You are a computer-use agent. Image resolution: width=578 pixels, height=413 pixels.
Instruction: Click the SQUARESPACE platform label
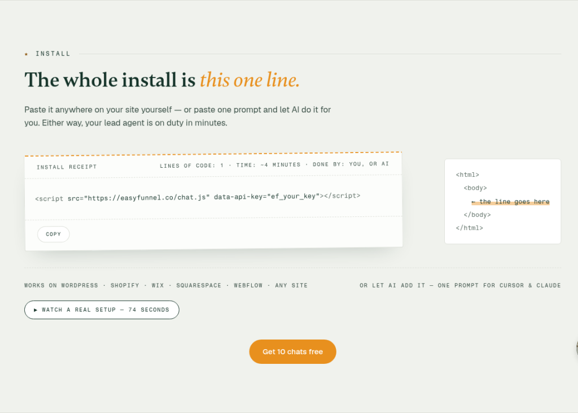tap(199, 285)
